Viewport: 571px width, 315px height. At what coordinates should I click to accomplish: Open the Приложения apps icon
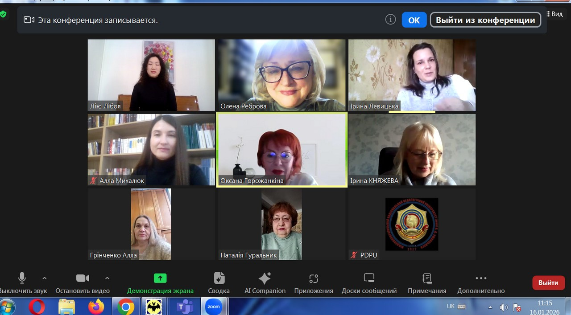[x=314, y=278]
